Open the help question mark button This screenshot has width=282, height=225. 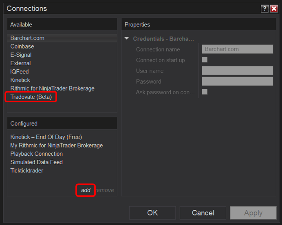point(264,9)
